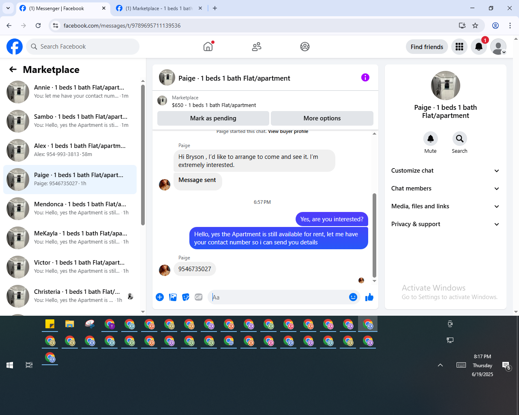The image size is (519, 415).
Task: Open the Facebook menu grid icon
Action: 459,47
